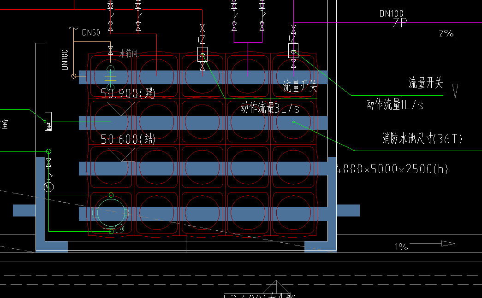Select the valve above the red-pipe flow switch
Screen dimensions: 482x298
(202, 28)
